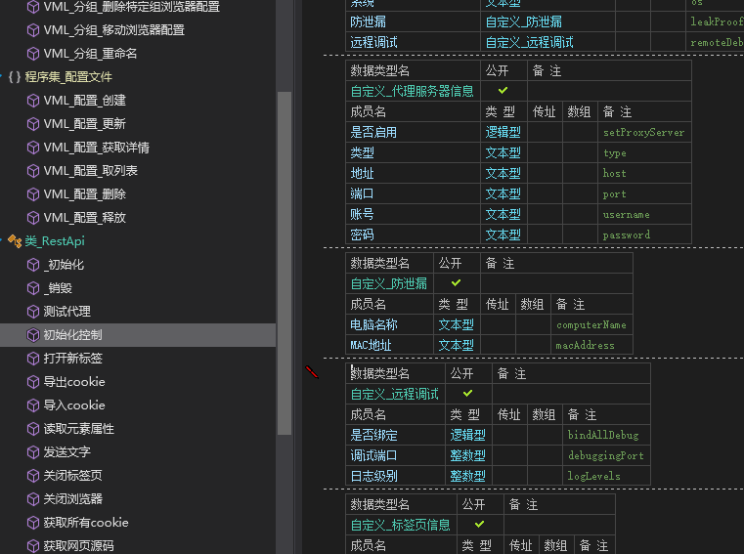
Task: Toggle 公开 checkmark for 自定义_防泄漏 data type
Action: tap(456, 282)
